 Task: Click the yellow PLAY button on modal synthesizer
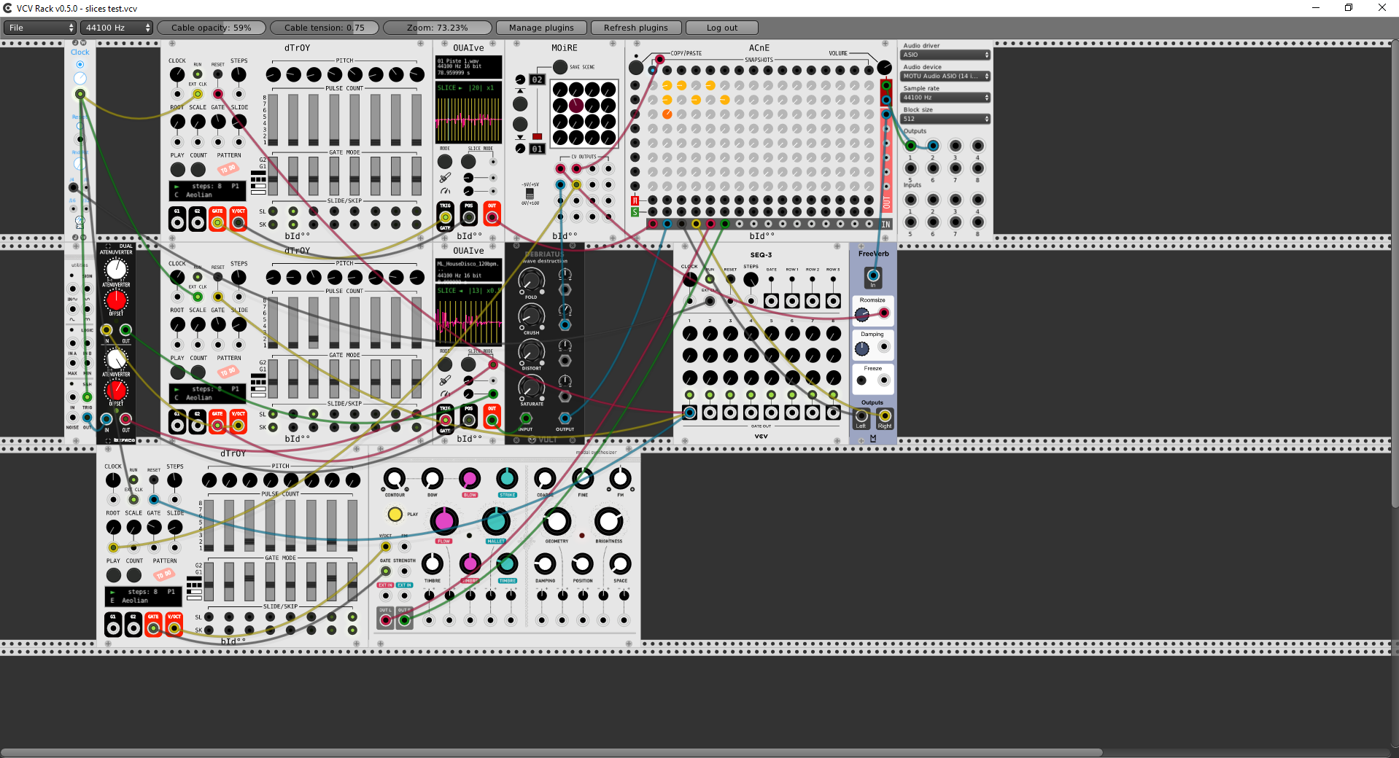pyautogui.click(x=395, y=514)
